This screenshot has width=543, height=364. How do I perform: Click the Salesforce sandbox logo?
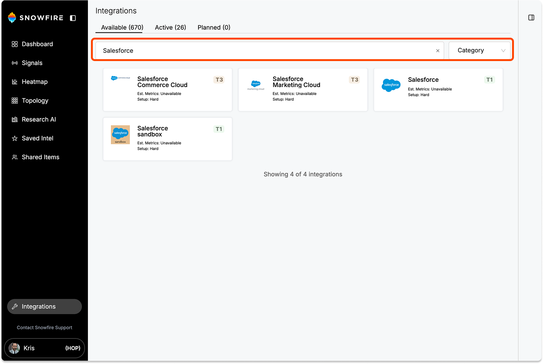[120, 135]
